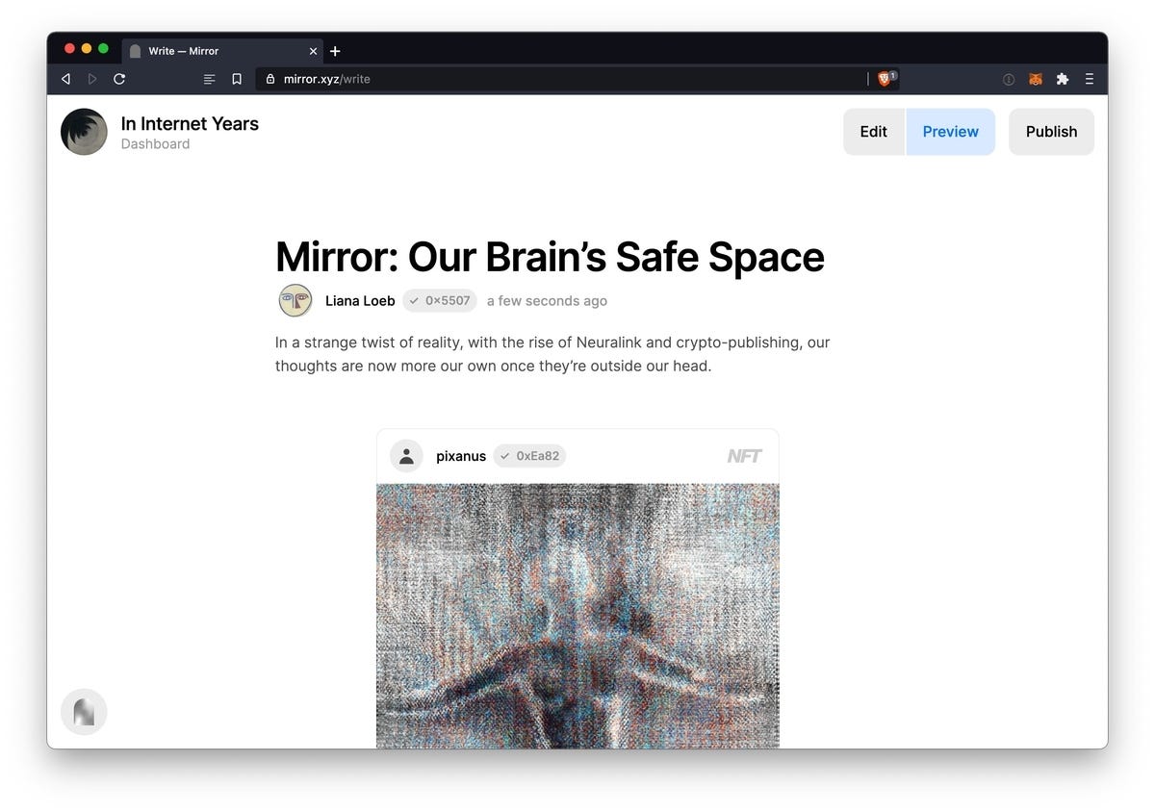Open reader mode icon in toolbar
The image size is (1155, 811).
coord(210,79)
